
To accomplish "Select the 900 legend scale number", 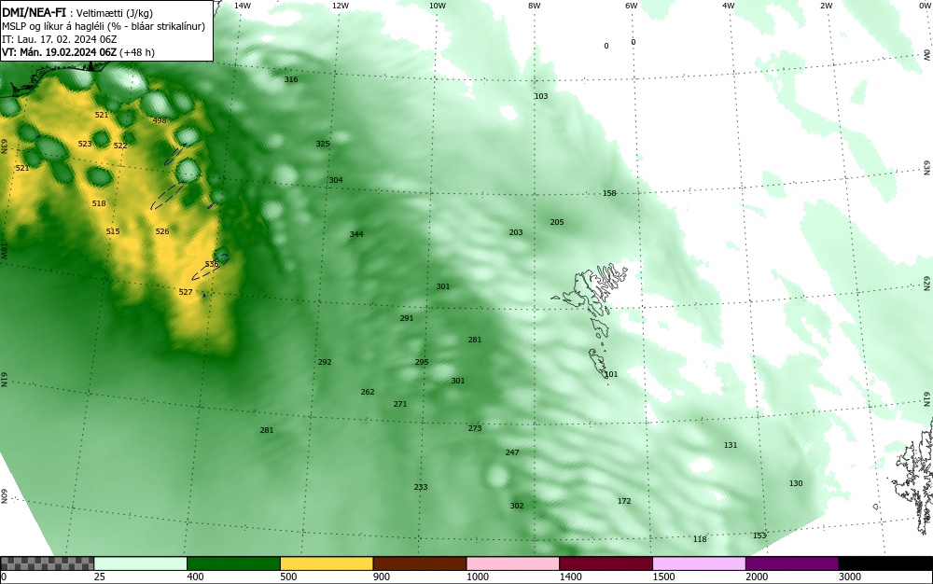I will click(x=382, y=577).
